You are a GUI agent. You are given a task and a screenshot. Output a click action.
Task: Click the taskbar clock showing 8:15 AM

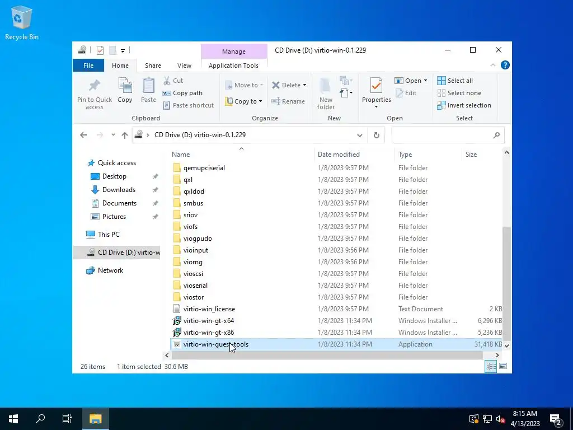(525, 419)
